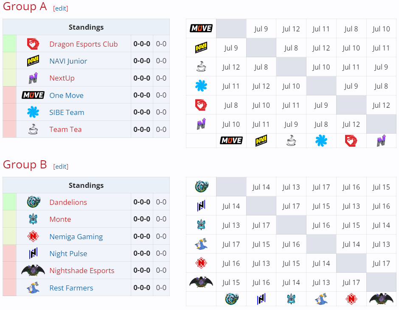Click the One Move logo in crosstable top row
Viewport: 399px width, 310px height.
coord(201,28)
